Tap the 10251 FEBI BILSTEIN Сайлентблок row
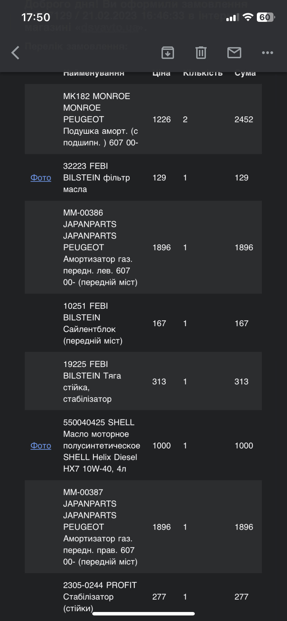Image resolution: width=287 pixels, height=621 pixels. [x=143, y=323]
